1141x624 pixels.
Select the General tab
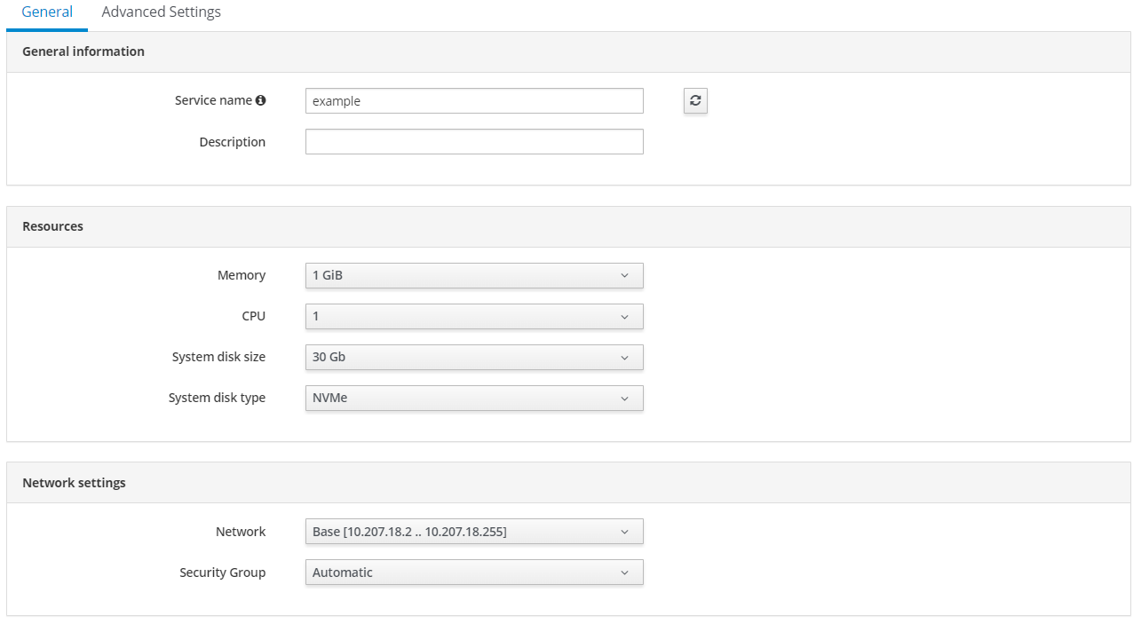pos(47,12)
